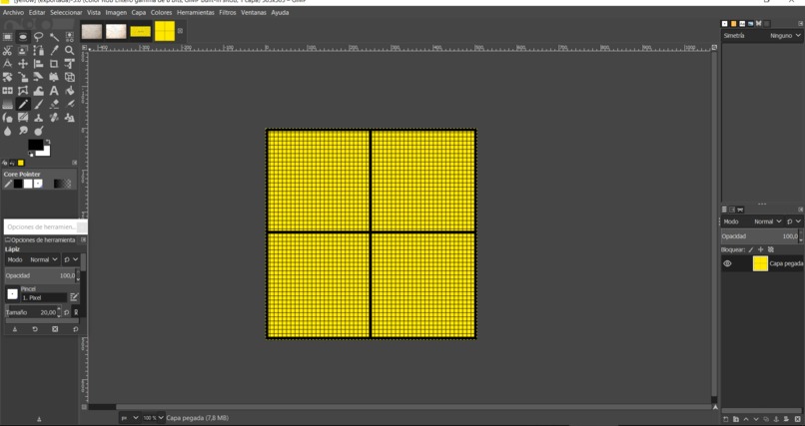
Task: Select the Ellipse Select tool
Action: point(23,37)
